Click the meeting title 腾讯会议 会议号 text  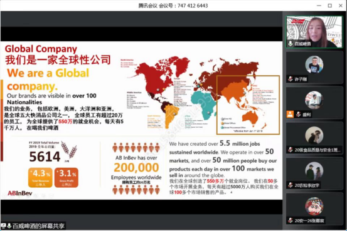click(173, 6)
